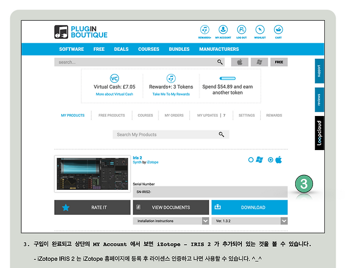This screenshot has width=345, height=268.
Task: Switch to Courses account tab
Action: [145, 115]
